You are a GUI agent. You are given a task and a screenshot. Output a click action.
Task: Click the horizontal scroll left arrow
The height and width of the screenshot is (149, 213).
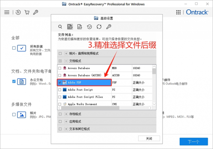point(60,108)
